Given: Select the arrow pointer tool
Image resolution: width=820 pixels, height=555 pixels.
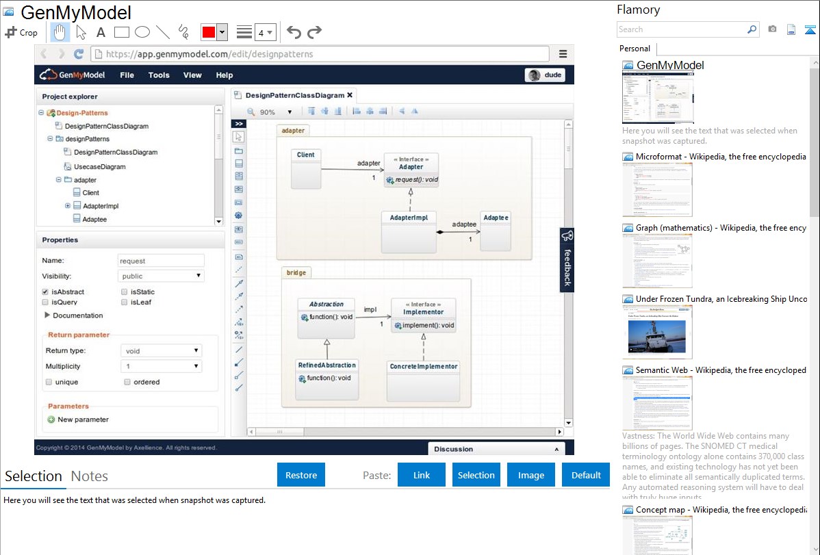Looking at the screenshot, I should pyautogui.click(x=81, y=32).
